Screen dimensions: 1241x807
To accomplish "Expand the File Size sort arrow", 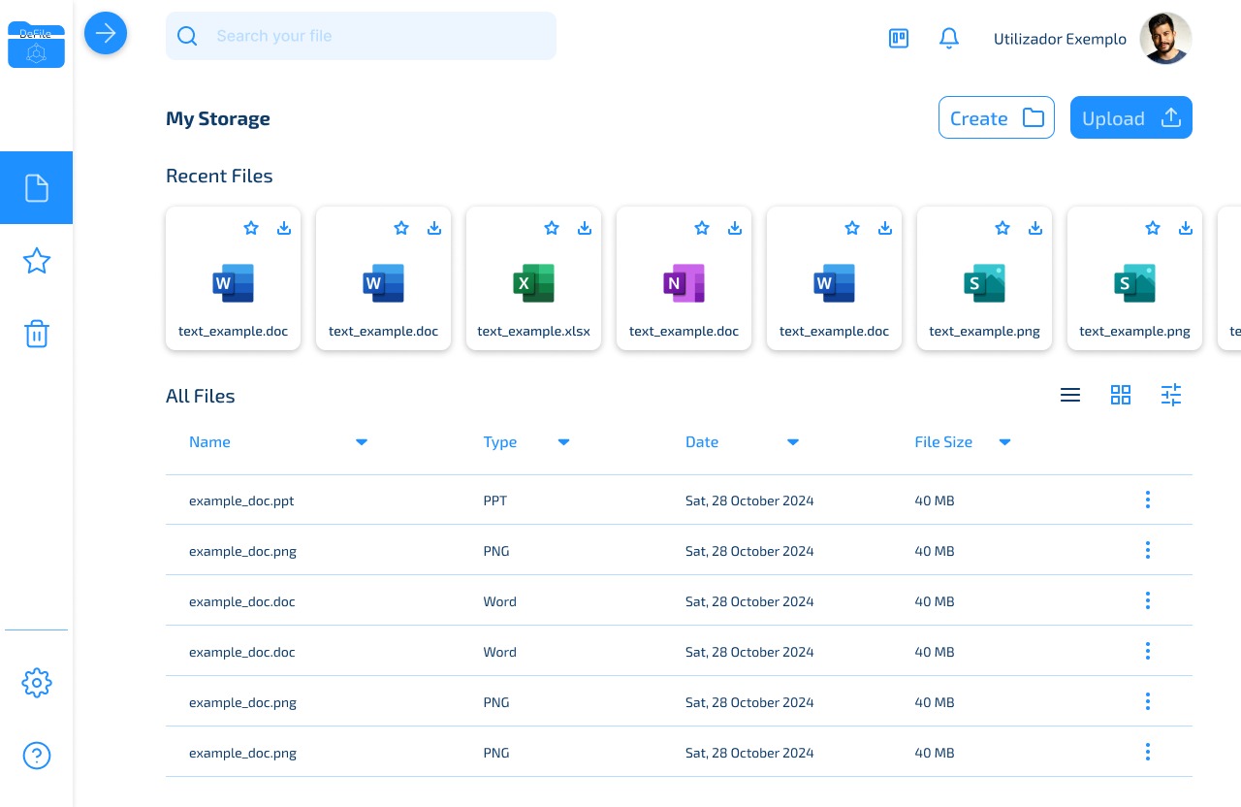I will point(1005,442).
